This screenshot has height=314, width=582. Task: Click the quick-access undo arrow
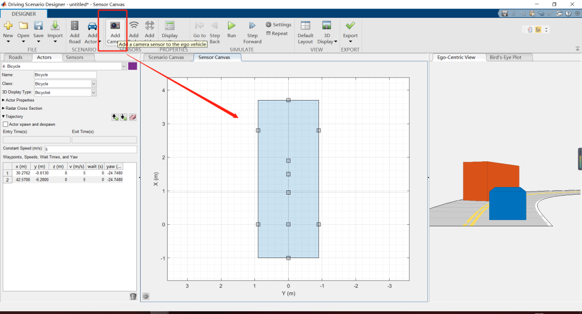tap(541, 13)
